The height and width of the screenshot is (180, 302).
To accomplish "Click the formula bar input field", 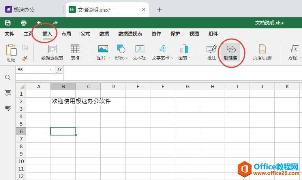I will (x=182, y=73).
